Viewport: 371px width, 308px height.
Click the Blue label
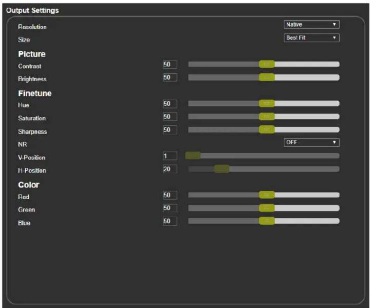[24, 223]
